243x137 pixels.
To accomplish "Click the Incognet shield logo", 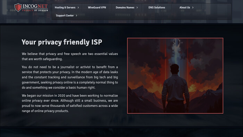I will point(18,7).
